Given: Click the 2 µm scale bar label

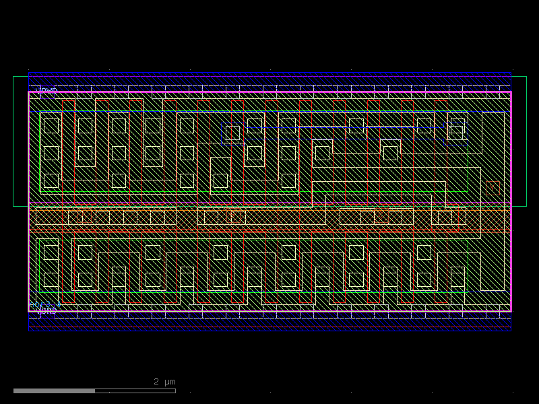Looking at the screenshot, I should pyautogui.click(x=164, y=382).
